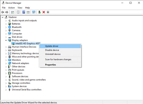The width and height of the screenshot is (143, 104).
Task: Collapse the Vladimir root node
Action: coord(3,17)
